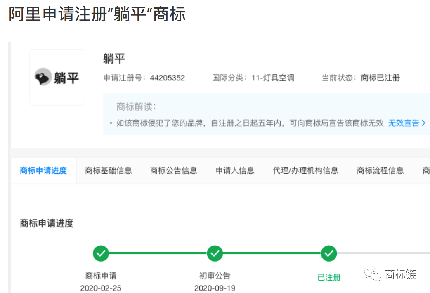Viewport: 430px width, 293px height.
Task: Click the date 2020-09-19
Action: click(215, 288)
